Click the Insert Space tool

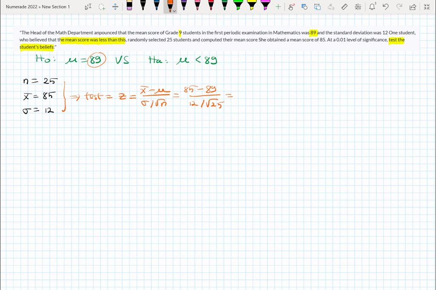tap(115, 7)
